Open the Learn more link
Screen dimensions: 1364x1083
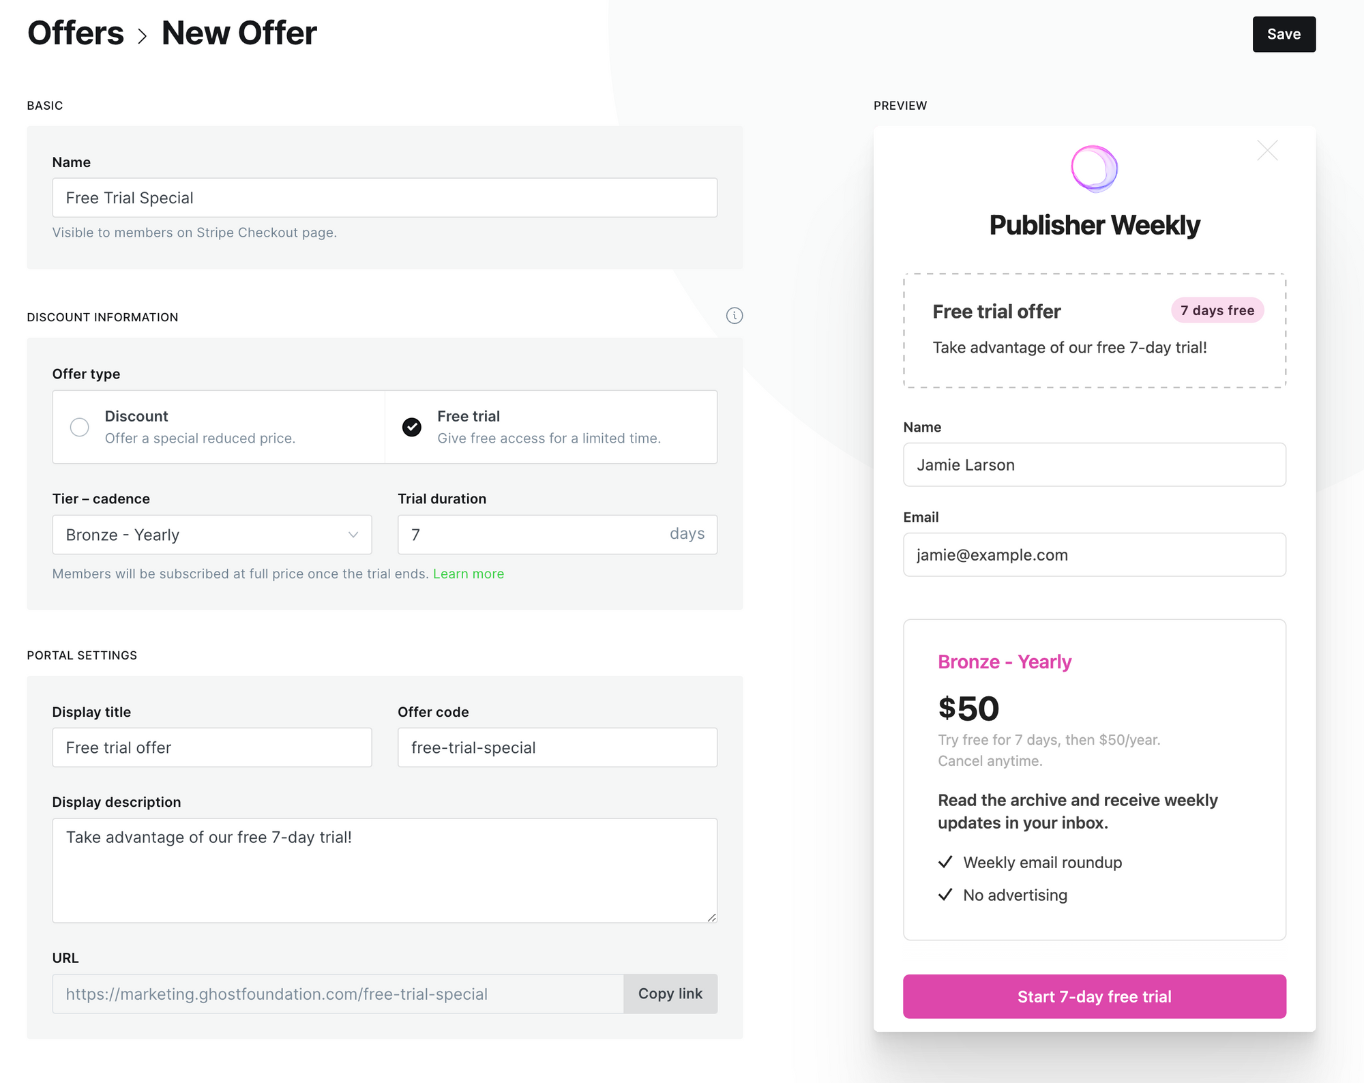point(469,574)
